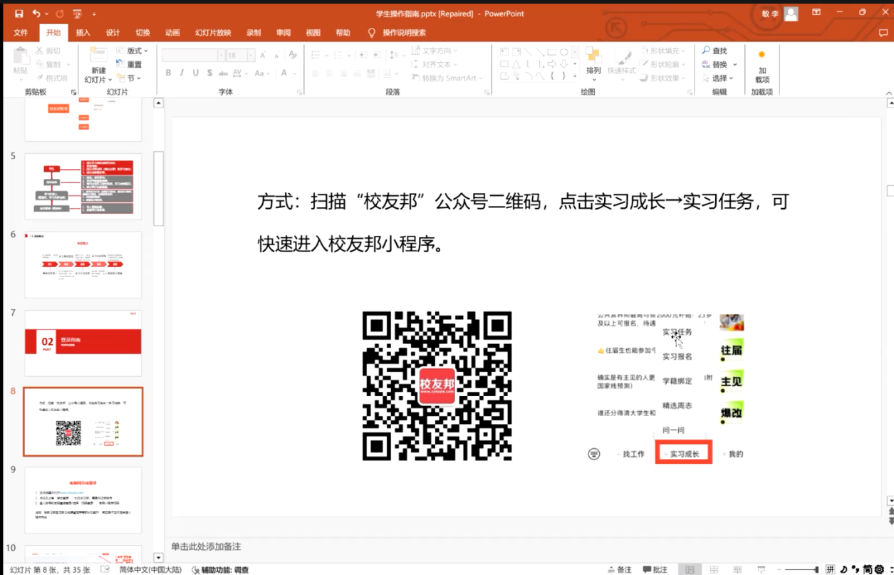894x575 pixels.
Task: Start slideshow from the status bar
Action: [x=763, y=569]
